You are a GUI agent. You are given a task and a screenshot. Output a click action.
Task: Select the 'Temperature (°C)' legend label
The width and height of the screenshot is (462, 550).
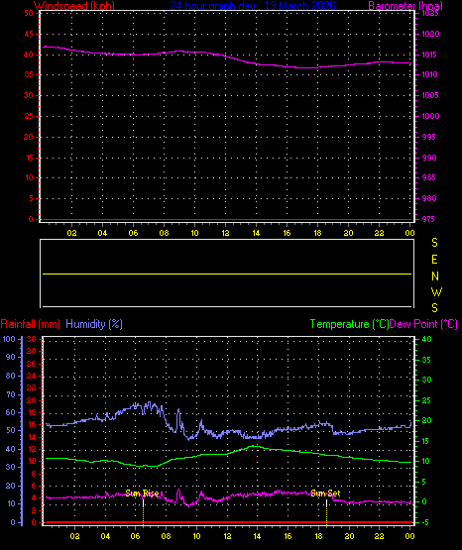pos(349,324)
